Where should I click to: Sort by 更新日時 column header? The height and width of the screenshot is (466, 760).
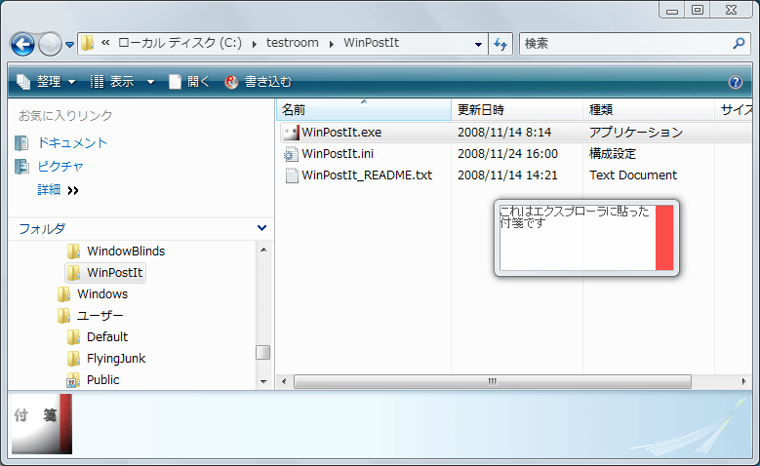517,109
